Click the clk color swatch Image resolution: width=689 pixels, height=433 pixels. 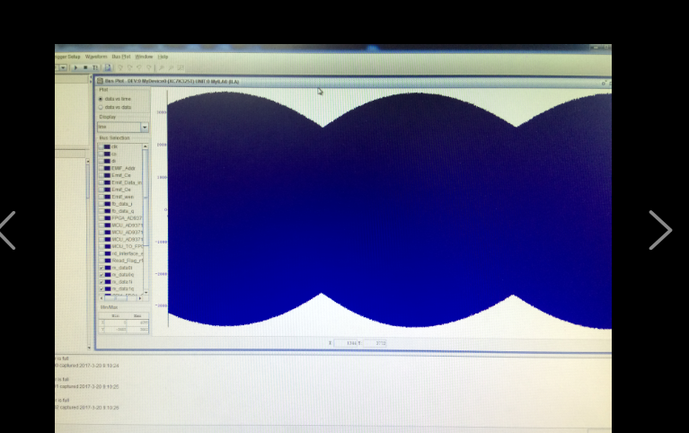107,146
